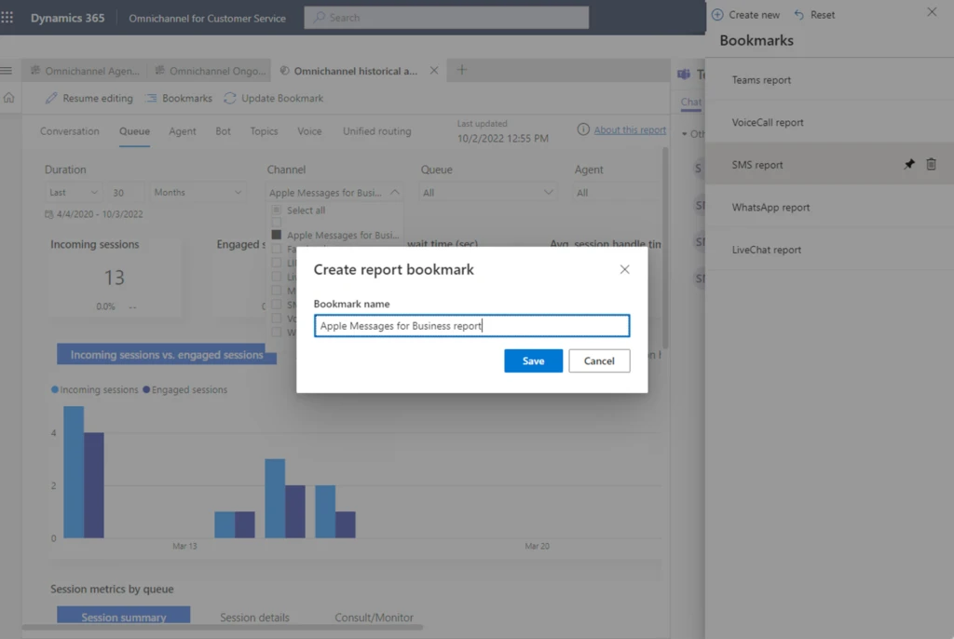The width and height of the screenshot is (954, 639).
Task: Click the Create new plus icon
Action: [x=717, y=15]
